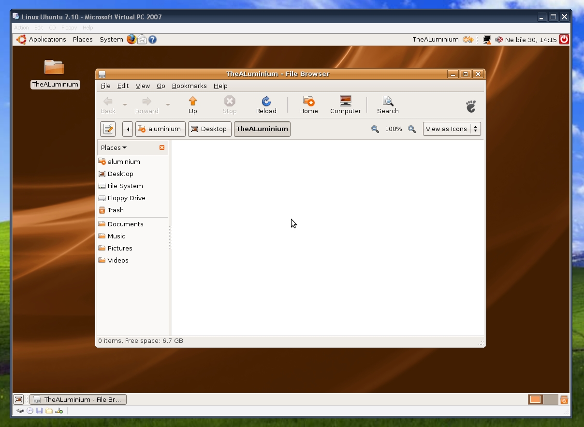The image size is (584, 427).
Task: Click the network status tray icon
Action: click(487, 40)
